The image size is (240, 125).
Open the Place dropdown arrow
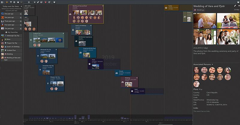click(200, 89)
